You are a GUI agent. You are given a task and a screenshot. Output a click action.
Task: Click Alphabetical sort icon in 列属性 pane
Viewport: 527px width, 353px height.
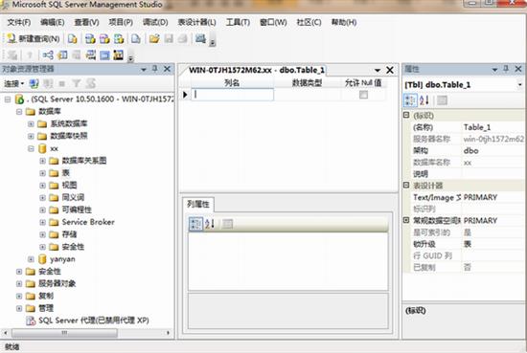tap(210, 224)
